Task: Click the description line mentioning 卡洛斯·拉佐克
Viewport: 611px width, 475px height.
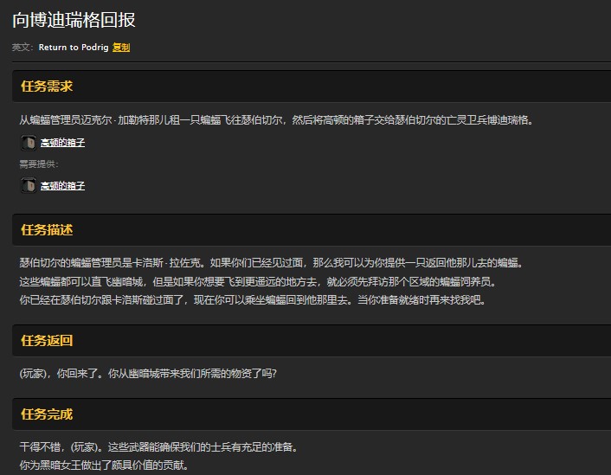Action: [271, 262]
